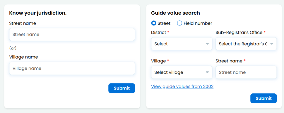Submit the Guide value search form

coord(263,98)
